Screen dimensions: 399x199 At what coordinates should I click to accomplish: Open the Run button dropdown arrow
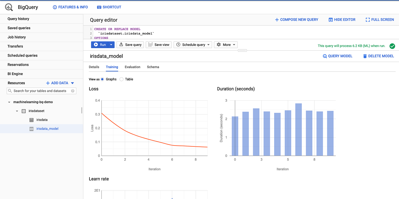[111, 45]
